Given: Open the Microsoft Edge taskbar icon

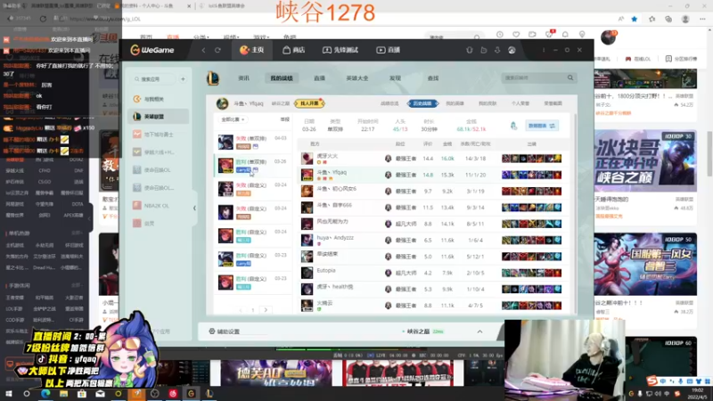Looking at the screenshot, I should click(x=45, y=394).
